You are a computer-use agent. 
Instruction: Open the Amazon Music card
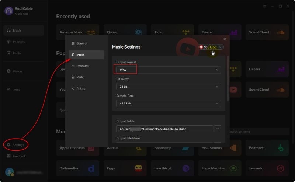[x=77, y=32]
